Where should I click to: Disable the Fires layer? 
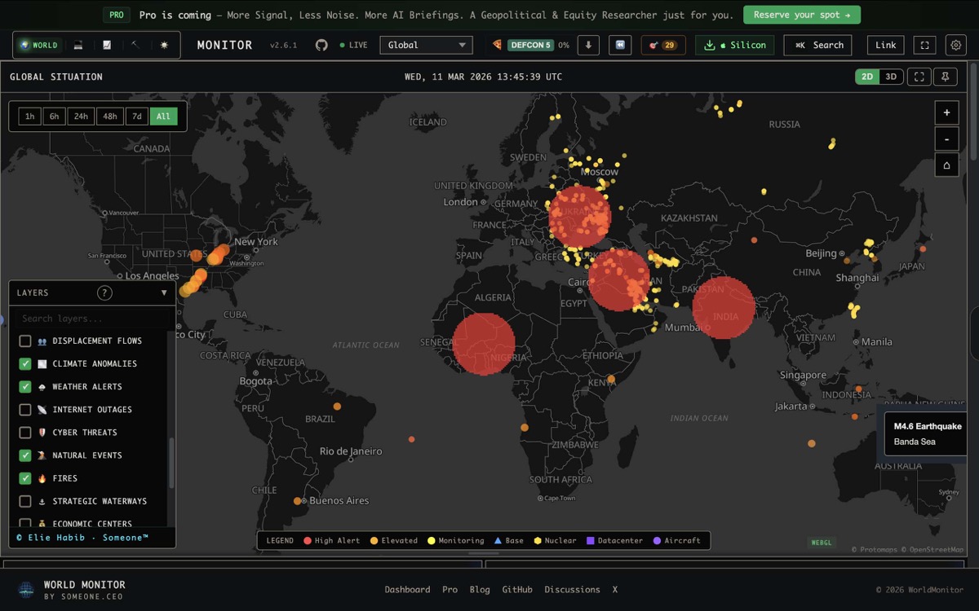coord(25,478)
